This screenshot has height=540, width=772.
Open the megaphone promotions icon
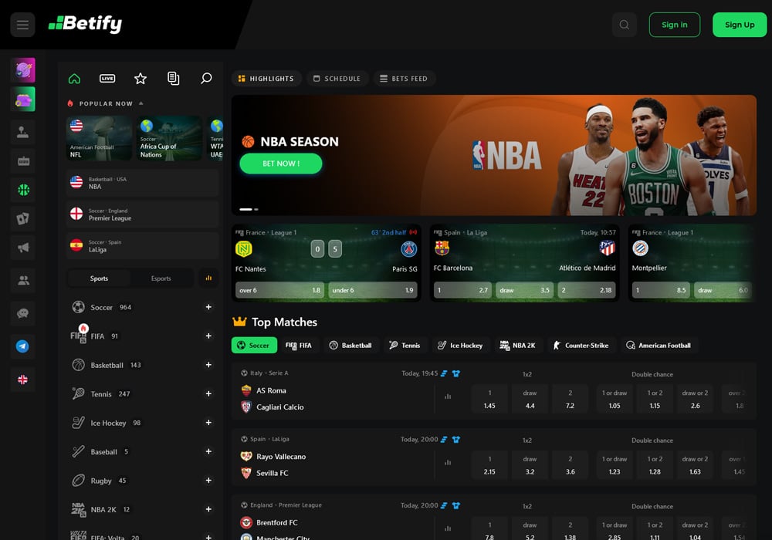pos(23,248)
